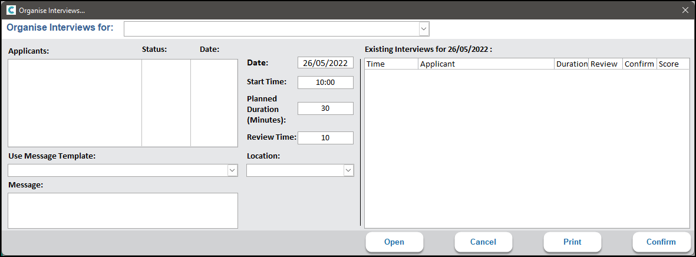Sort by the Time column header
The image size is (696, 257).
coord(391,64)
